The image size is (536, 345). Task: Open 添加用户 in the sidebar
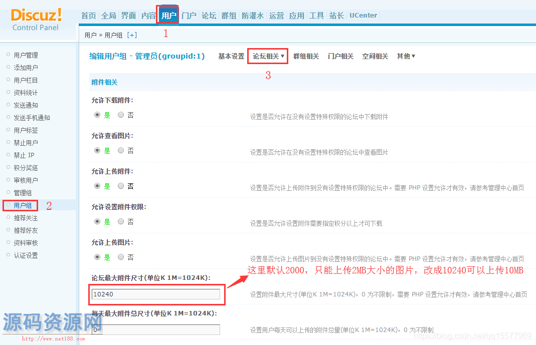[26, 68]
